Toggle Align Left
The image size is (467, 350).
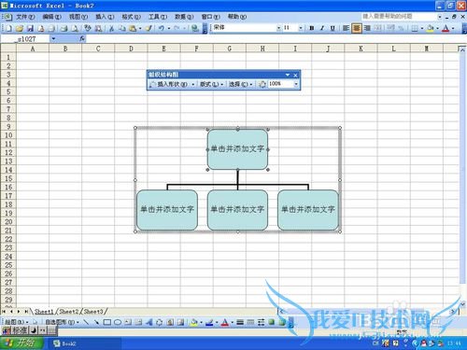pos(346,28)
